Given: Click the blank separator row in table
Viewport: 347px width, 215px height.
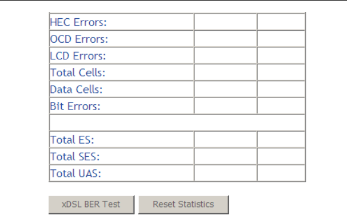Looking at the screenshot, I should point(177,123).
